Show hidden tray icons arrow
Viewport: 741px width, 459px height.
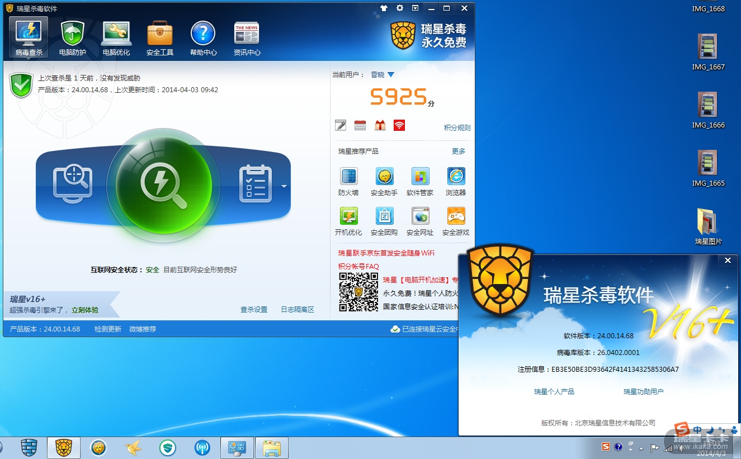click(641, 448)
